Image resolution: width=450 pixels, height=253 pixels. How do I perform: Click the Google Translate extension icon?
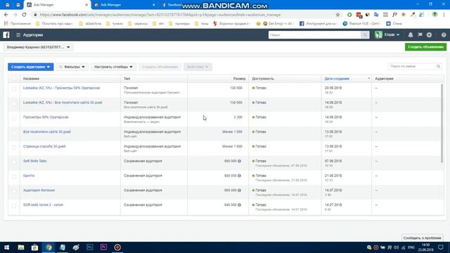[376, 15]
